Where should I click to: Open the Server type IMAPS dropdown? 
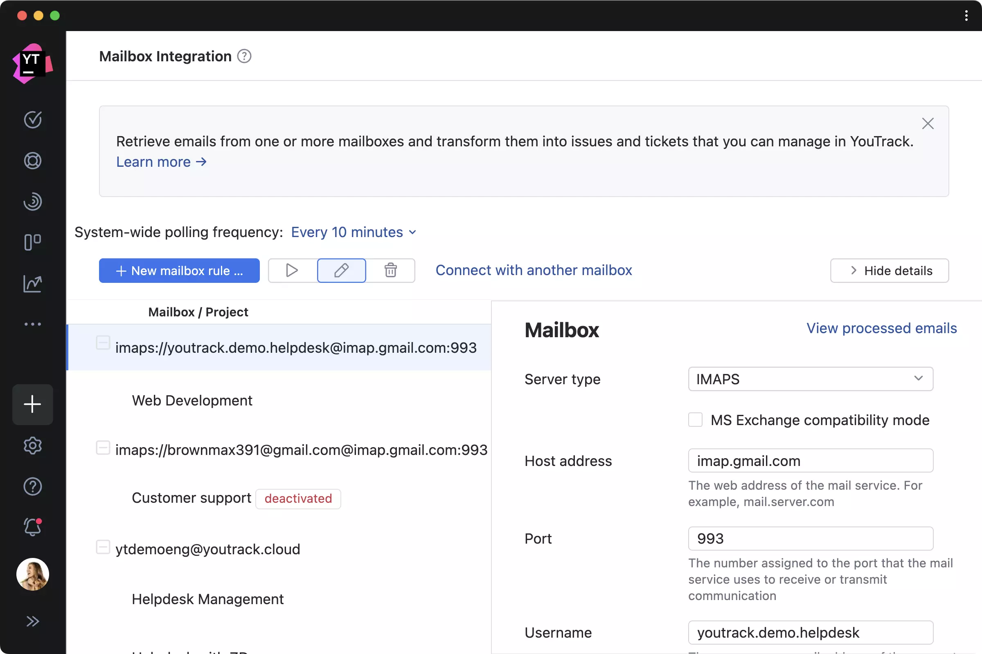(810, 379)
